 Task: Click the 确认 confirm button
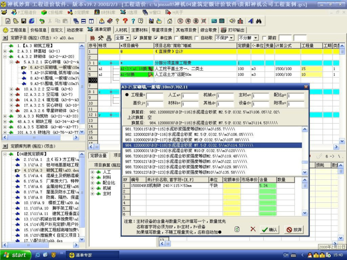[269, 229]
